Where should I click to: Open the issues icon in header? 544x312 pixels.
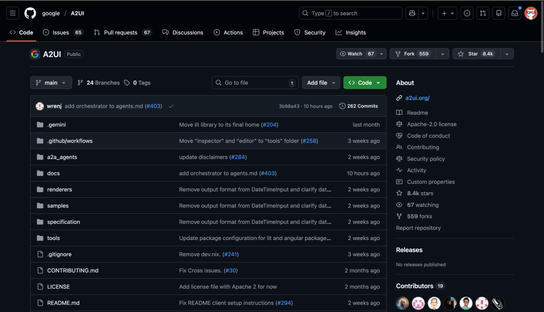[x=467, y=13]
